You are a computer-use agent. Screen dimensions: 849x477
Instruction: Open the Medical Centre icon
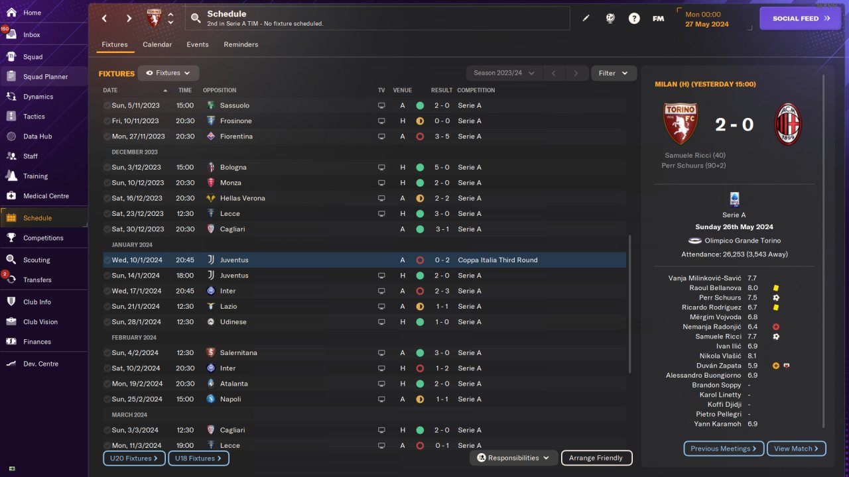(x=11, y=195)
